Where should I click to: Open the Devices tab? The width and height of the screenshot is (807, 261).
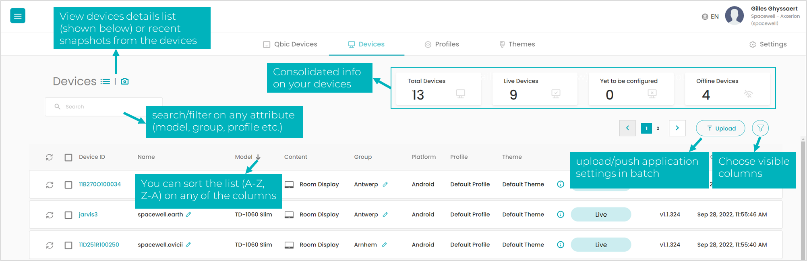(366, 44)
